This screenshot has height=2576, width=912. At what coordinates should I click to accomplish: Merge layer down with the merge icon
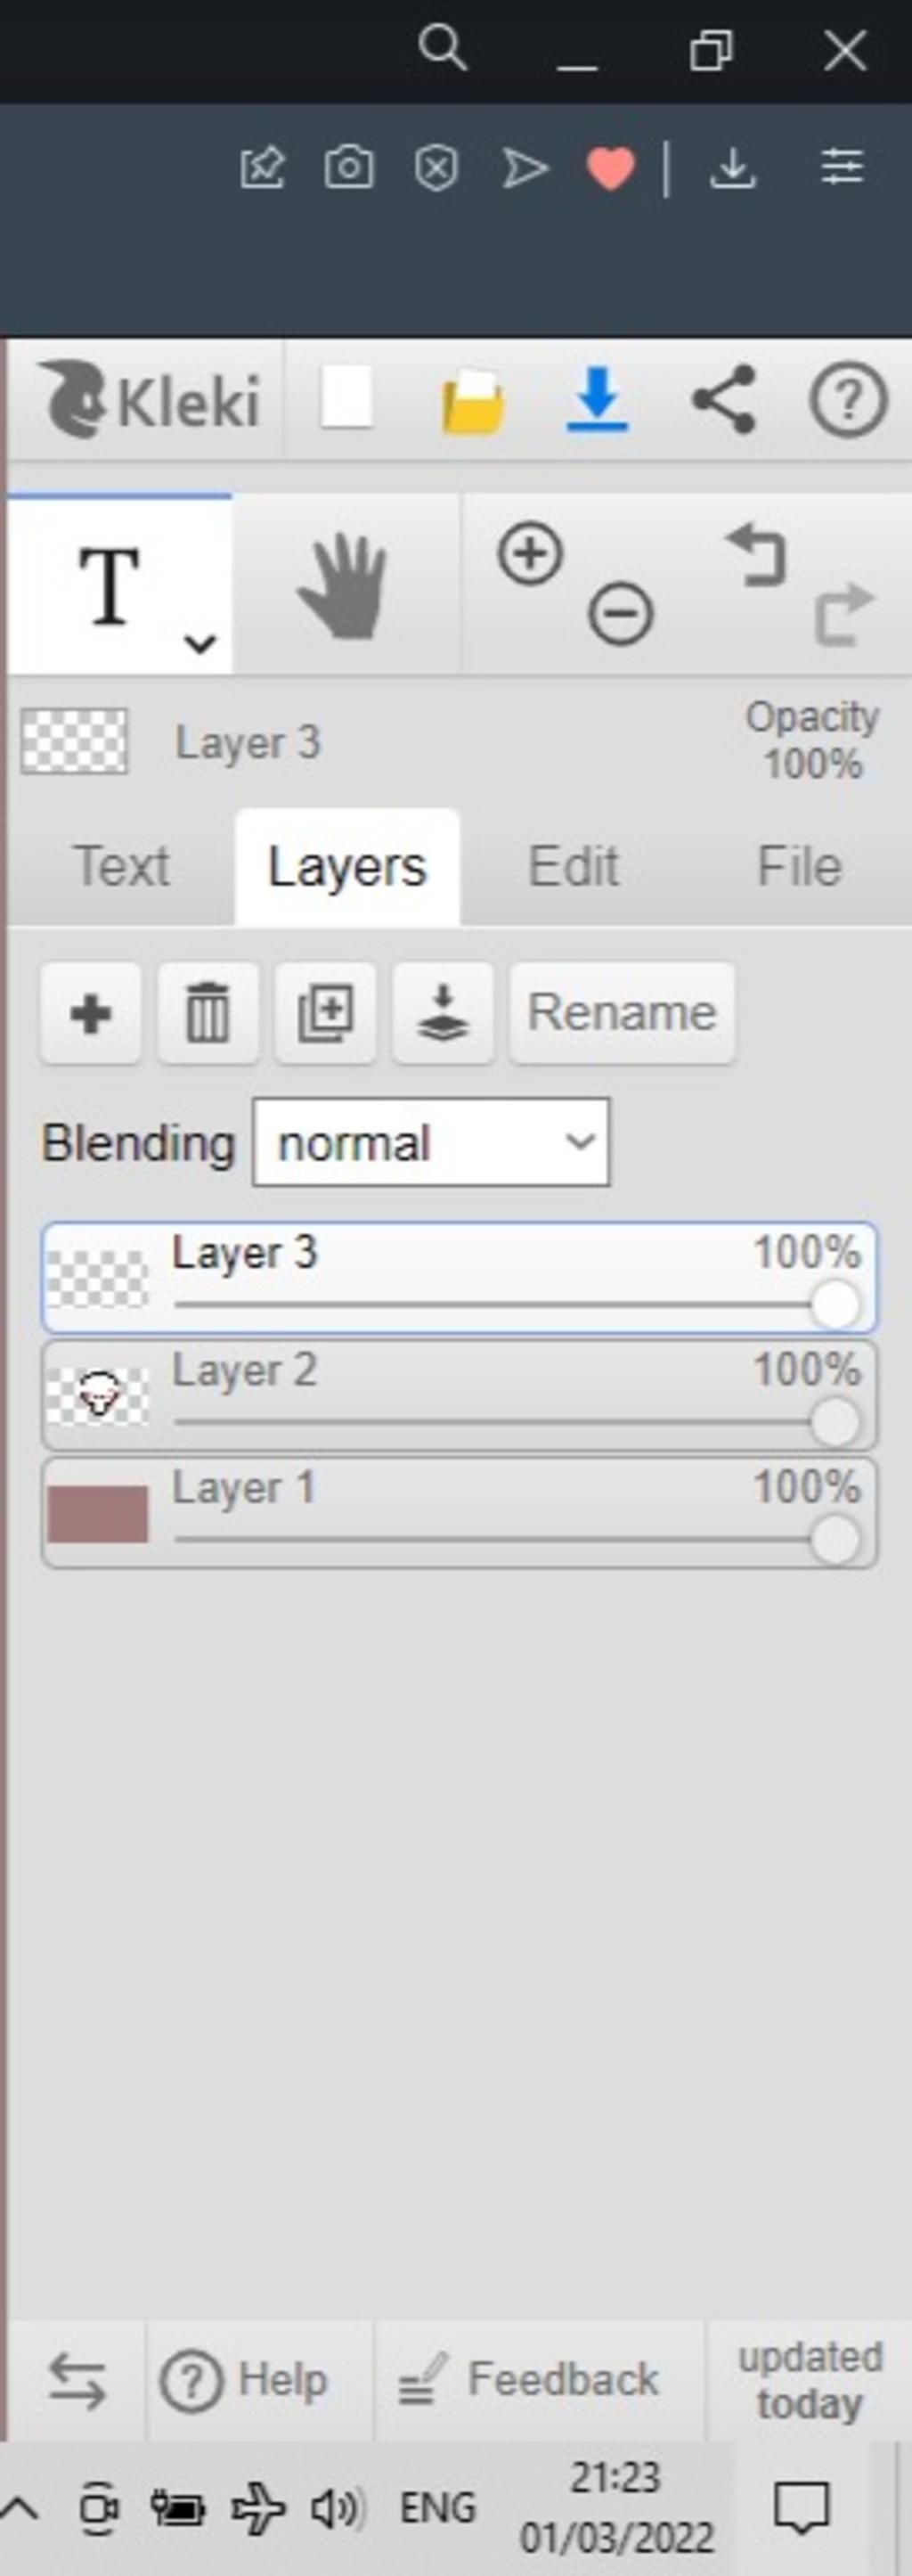coord(443,1013)
